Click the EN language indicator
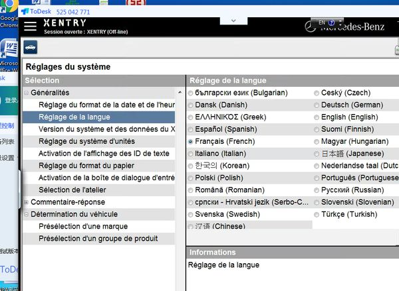Image resolution: width=399 pixels, height=291 pixels. pyautogui.click(x=322, y=23)
